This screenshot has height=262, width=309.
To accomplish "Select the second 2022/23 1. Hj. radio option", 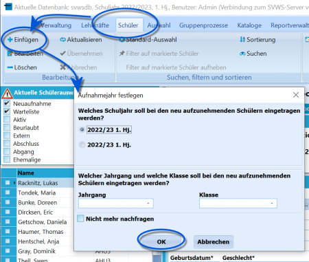I will pos(82,144).
